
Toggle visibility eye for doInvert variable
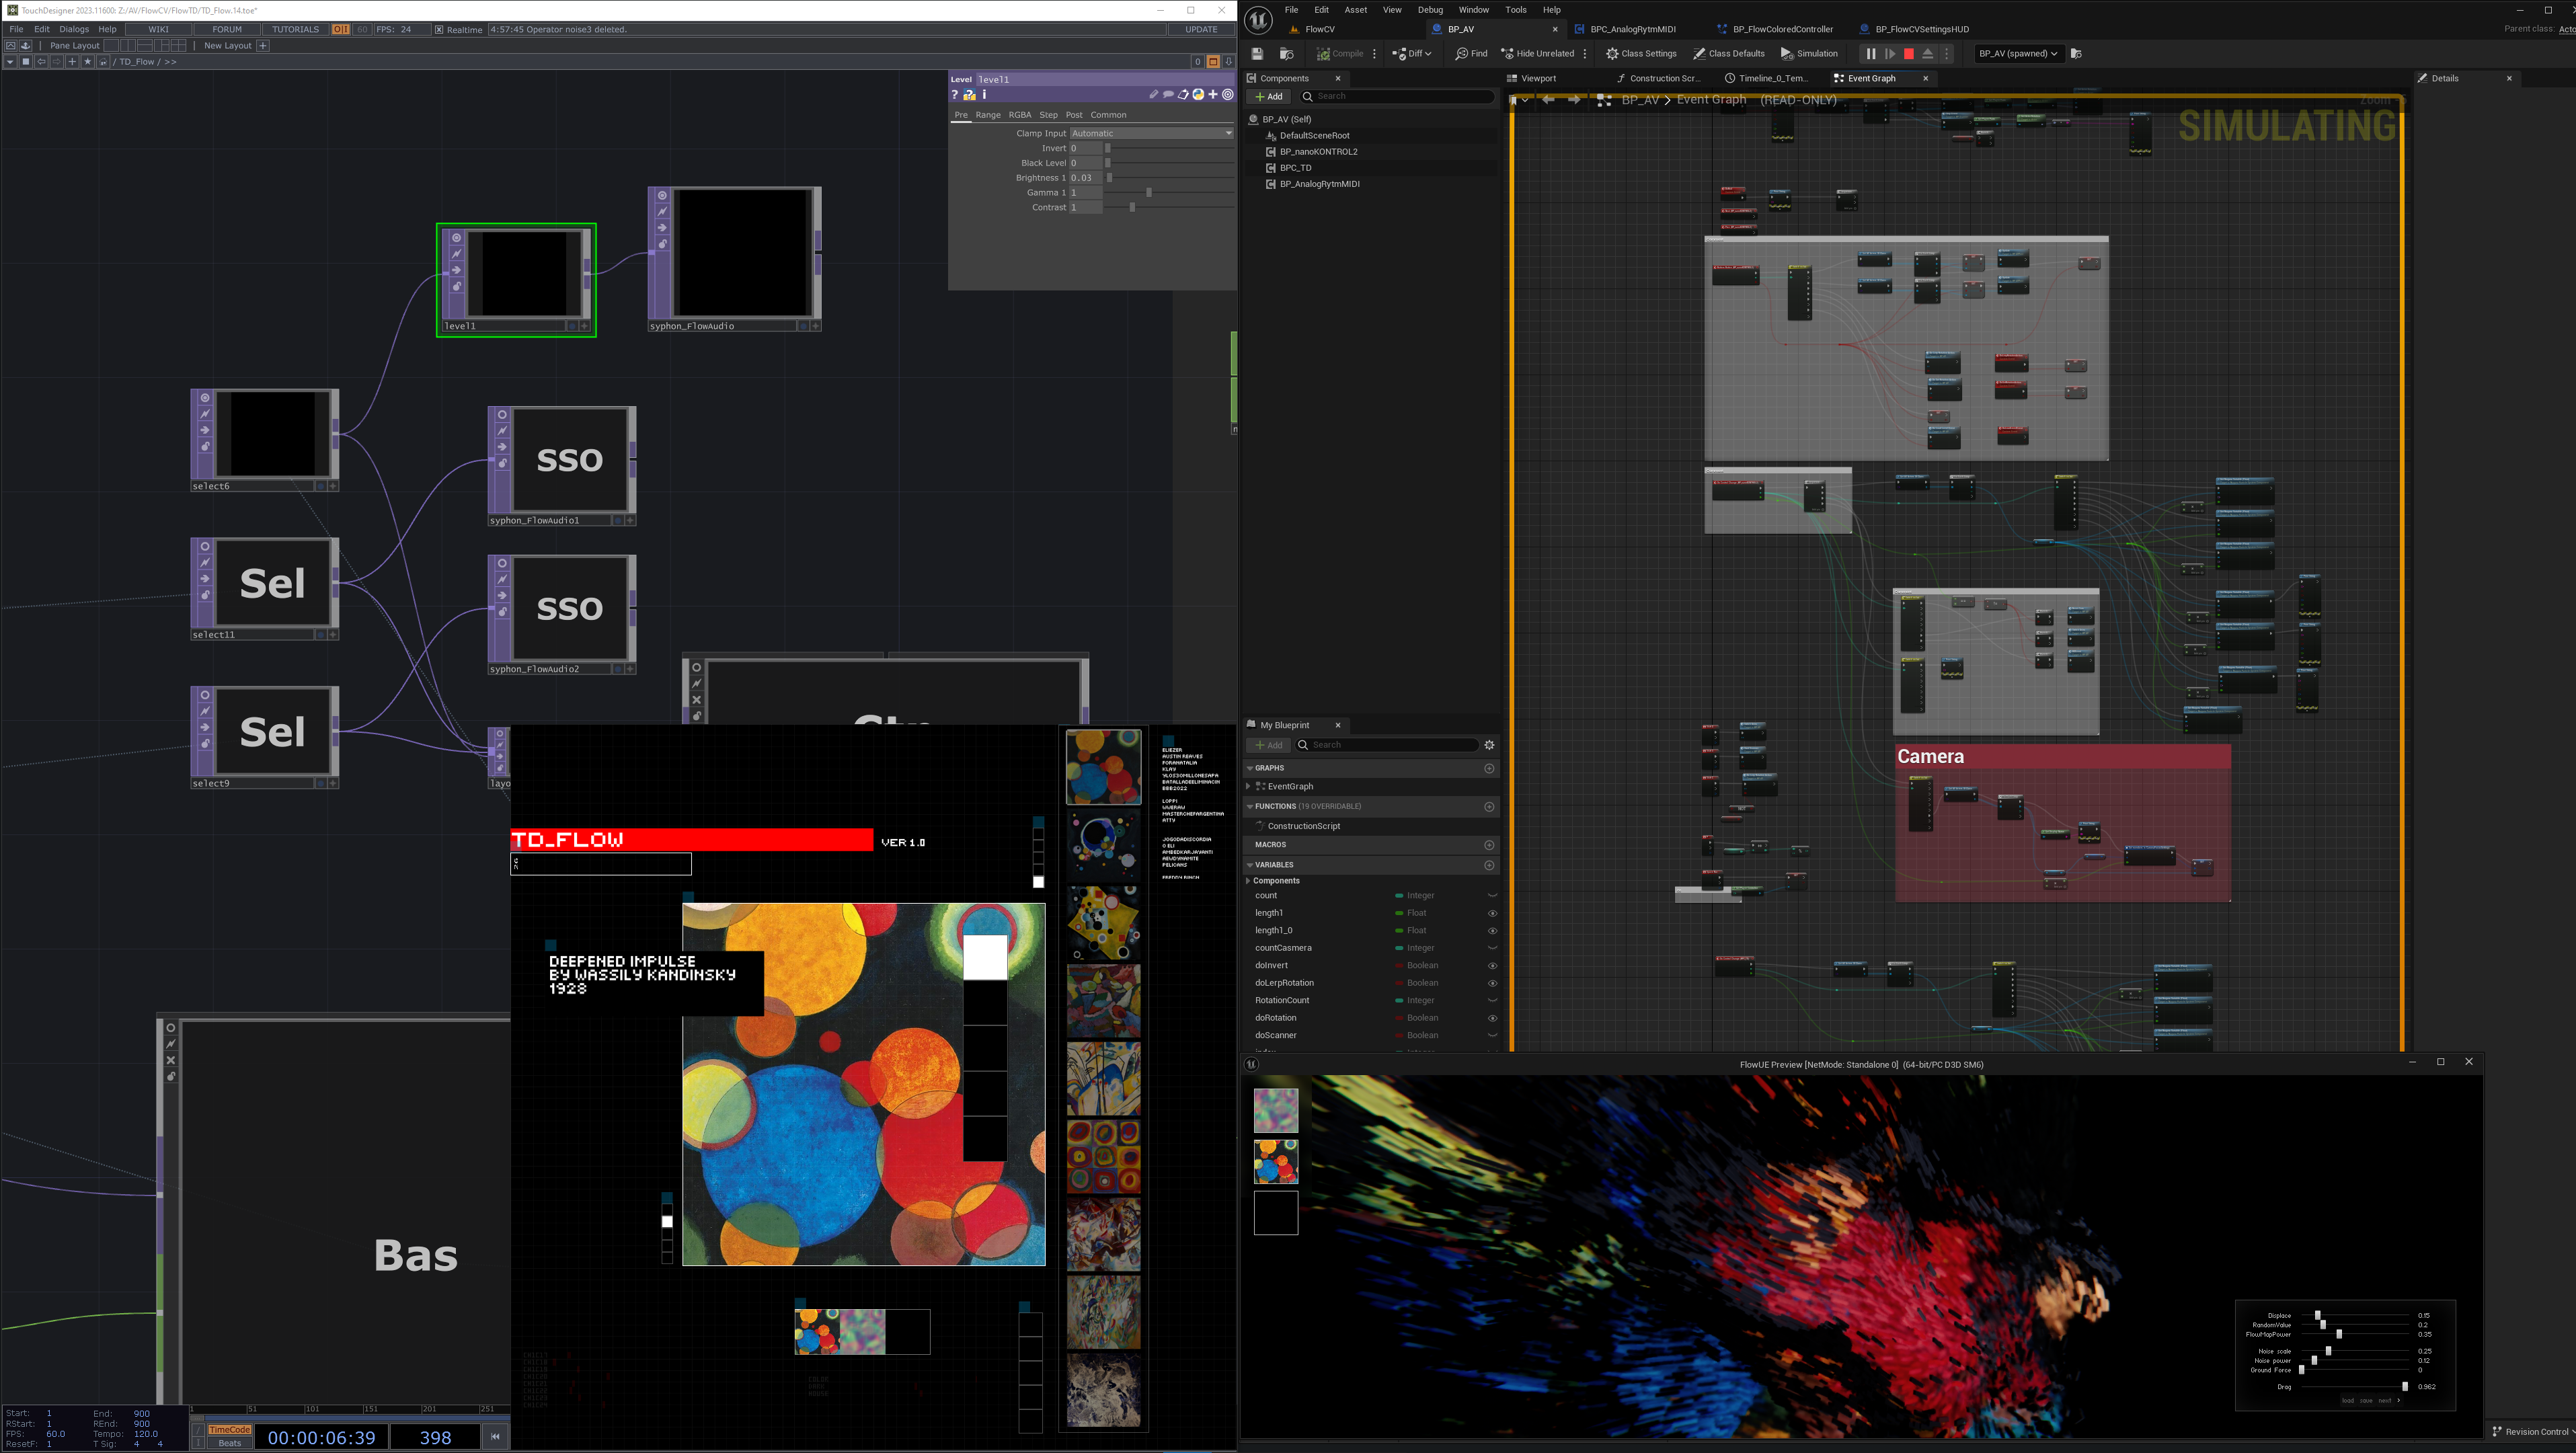[x=1492, y=966]
